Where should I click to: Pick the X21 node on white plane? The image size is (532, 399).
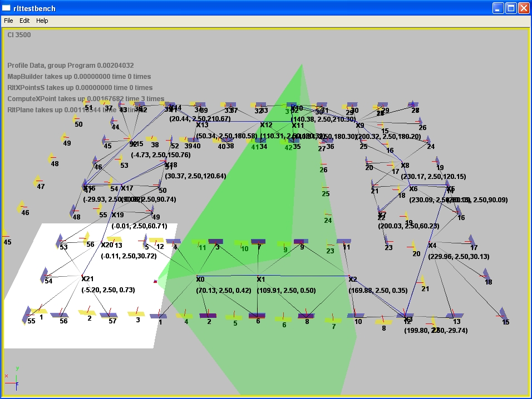87,278
